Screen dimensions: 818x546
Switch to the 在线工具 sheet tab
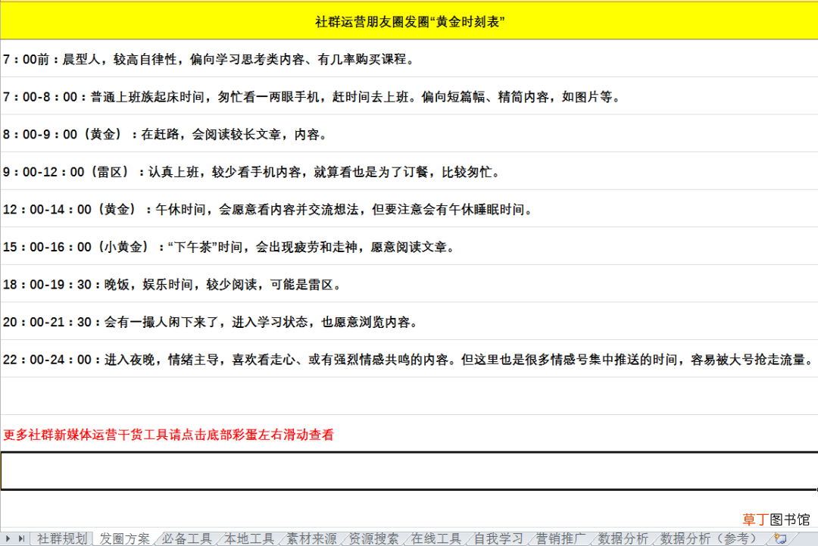(436, 538)
